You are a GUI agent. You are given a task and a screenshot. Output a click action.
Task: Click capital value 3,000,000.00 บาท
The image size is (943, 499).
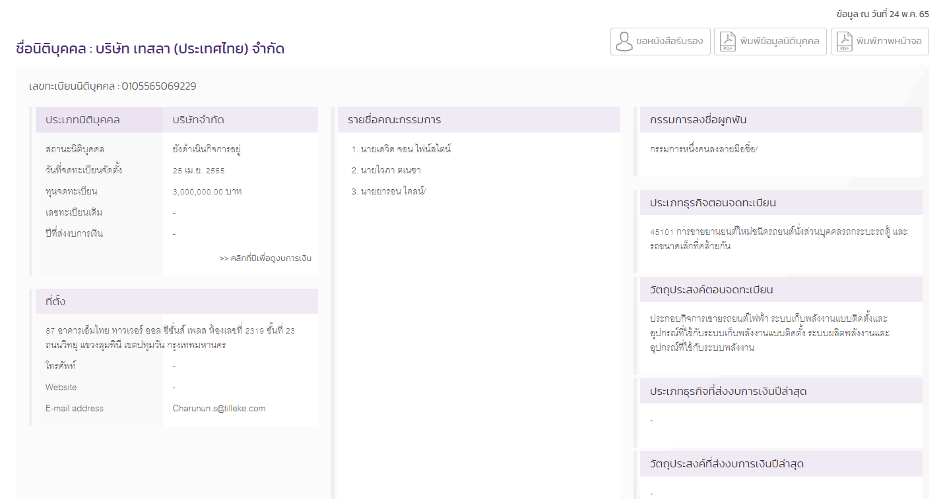[x=207, y=192]
